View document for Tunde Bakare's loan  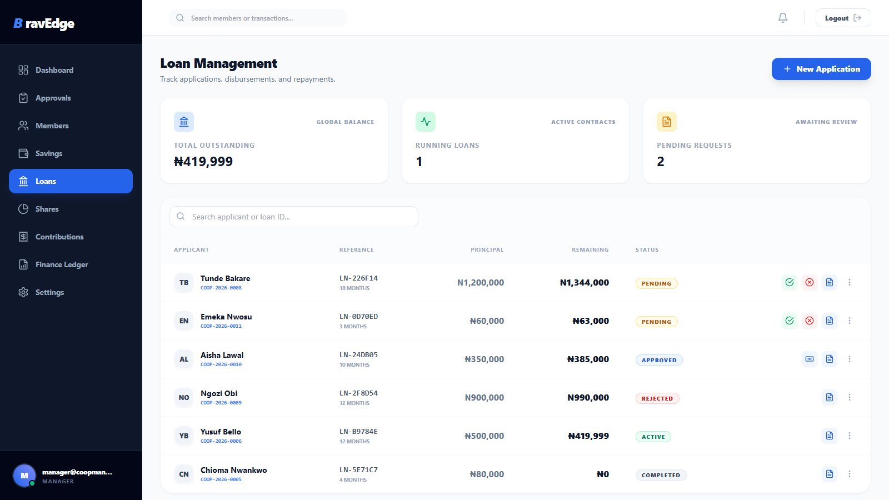830,282
